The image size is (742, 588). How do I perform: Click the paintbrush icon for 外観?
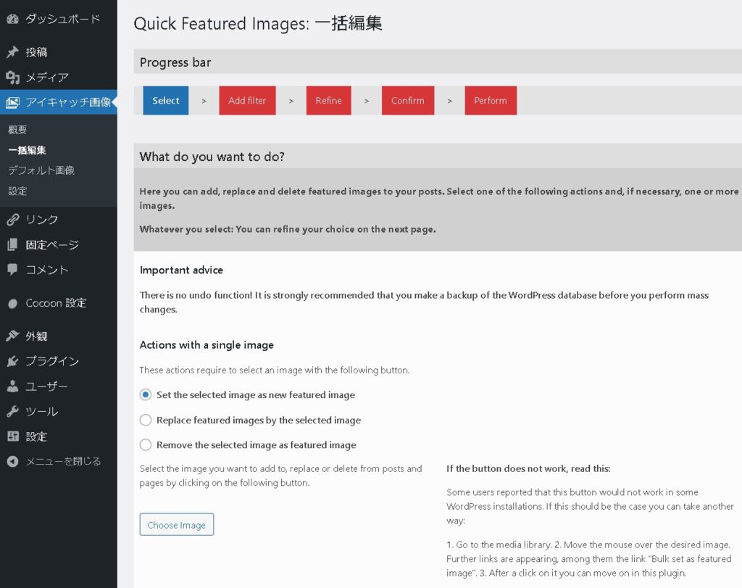(x=12, y=336)
